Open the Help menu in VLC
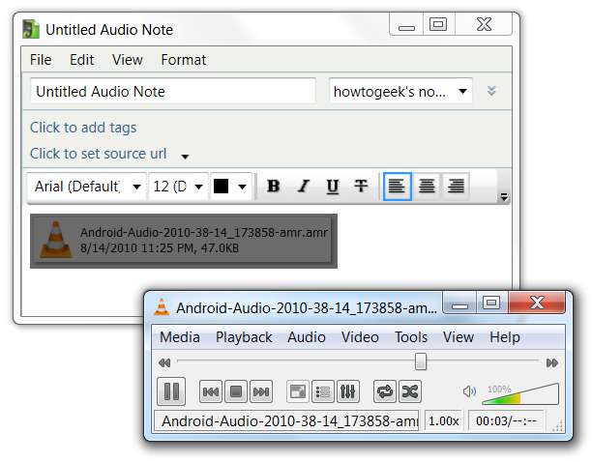This screenshot has width=592, height=462. 505,337
